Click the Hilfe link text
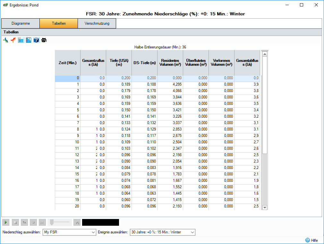 (314, 240)
